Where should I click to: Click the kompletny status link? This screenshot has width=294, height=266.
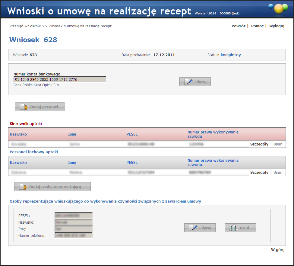[x=231, y=55]
